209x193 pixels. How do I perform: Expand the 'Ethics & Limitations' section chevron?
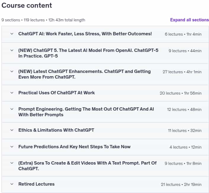(x=12, y=130)
